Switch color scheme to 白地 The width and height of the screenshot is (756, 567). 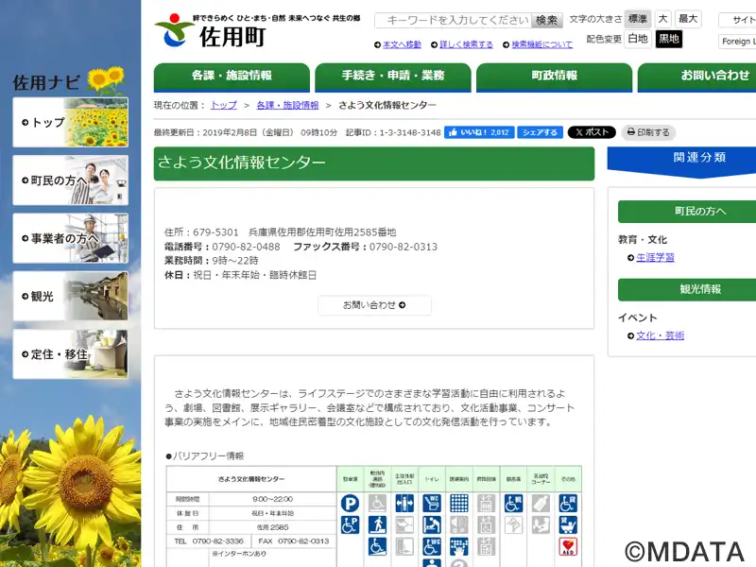tap(638, 39)
